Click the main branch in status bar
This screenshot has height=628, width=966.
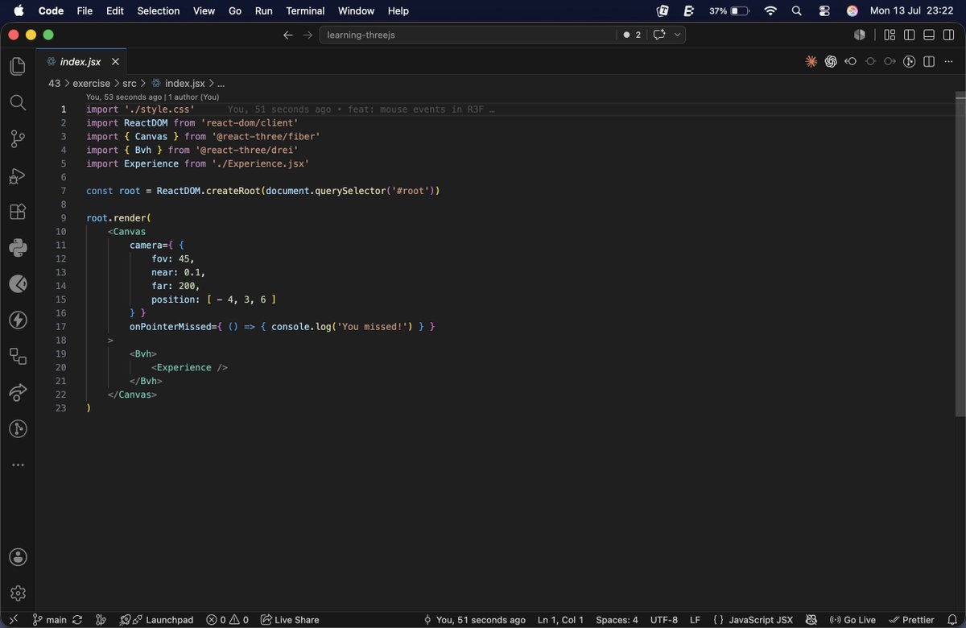tap(50, 620)
